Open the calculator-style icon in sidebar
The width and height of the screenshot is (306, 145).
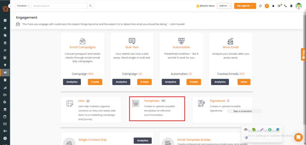pyautogui.click(x=5, y=80)
